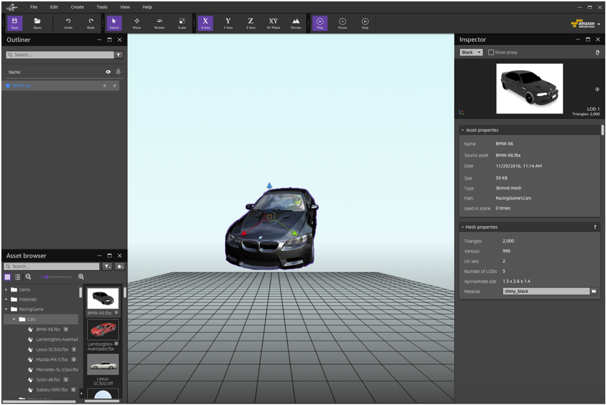606x405 pixels.
Task: Click the Asset browser favorites star button
Action: click(x=120, y=266)
